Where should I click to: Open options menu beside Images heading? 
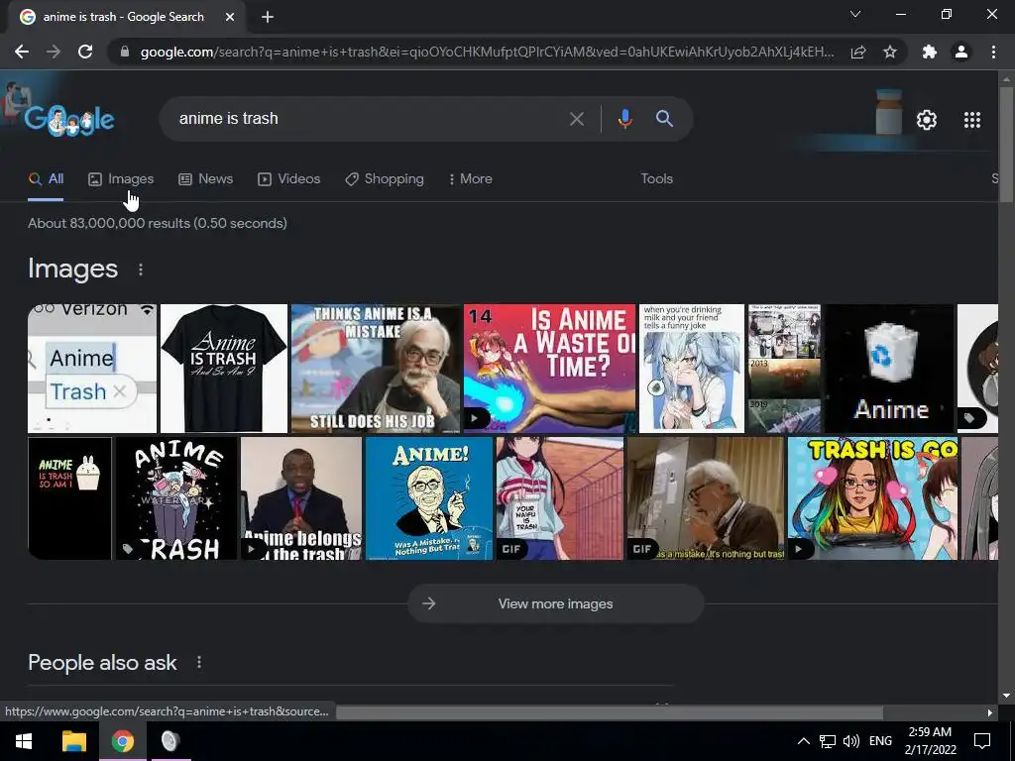(141, 270)
